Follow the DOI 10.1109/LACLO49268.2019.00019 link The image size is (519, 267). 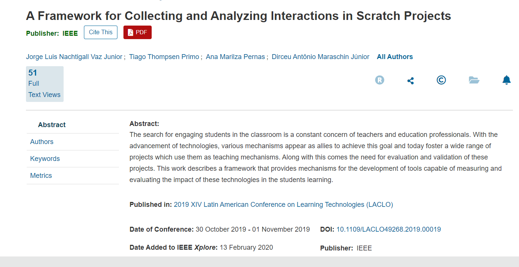pos(388,229)
